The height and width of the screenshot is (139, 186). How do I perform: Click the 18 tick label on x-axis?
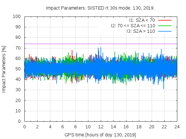pos(139,127)
